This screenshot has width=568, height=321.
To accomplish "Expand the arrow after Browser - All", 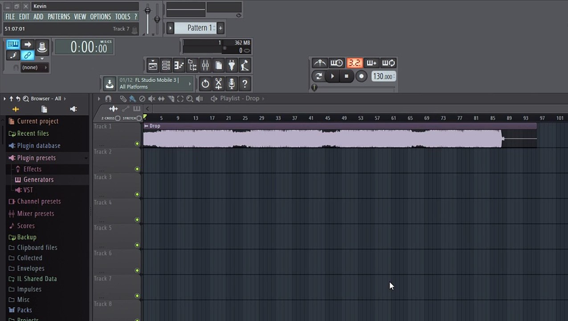I will point(65,99).
